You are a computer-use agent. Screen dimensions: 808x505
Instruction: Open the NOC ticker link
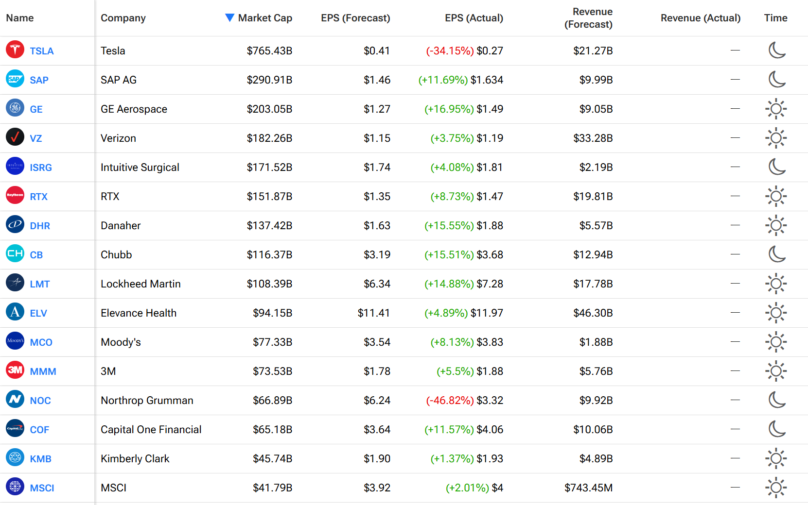(x=40, y=401)
